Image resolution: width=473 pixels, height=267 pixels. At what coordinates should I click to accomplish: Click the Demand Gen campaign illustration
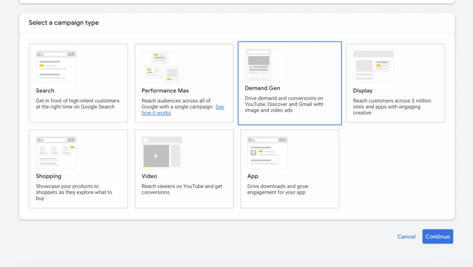pos(265,65)
